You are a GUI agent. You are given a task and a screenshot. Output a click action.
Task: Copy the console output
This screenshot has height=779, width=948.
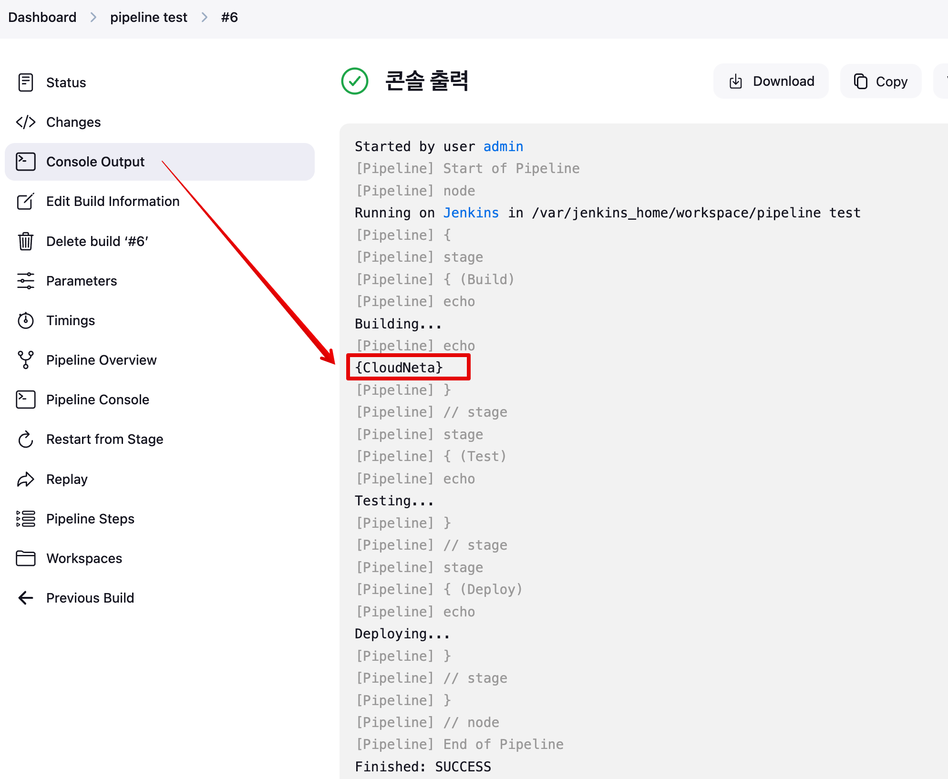click(x=880, y=81)
